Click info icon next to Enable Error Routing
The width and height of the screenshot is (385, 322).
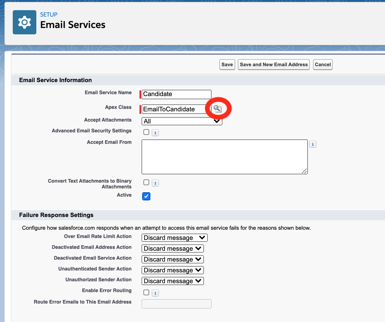point(155,293)
